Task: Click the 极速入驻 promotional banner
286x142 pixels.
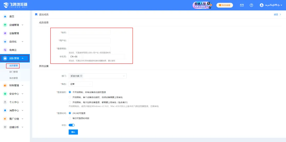Action: click(x=203, y=5)
